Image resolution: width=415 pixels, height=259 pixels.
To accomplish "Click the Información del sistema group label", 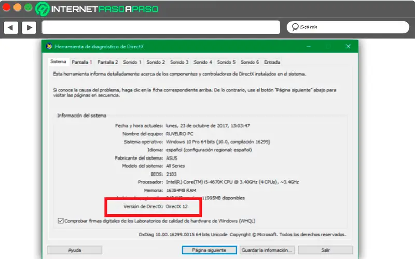I will tap(81, 116).
